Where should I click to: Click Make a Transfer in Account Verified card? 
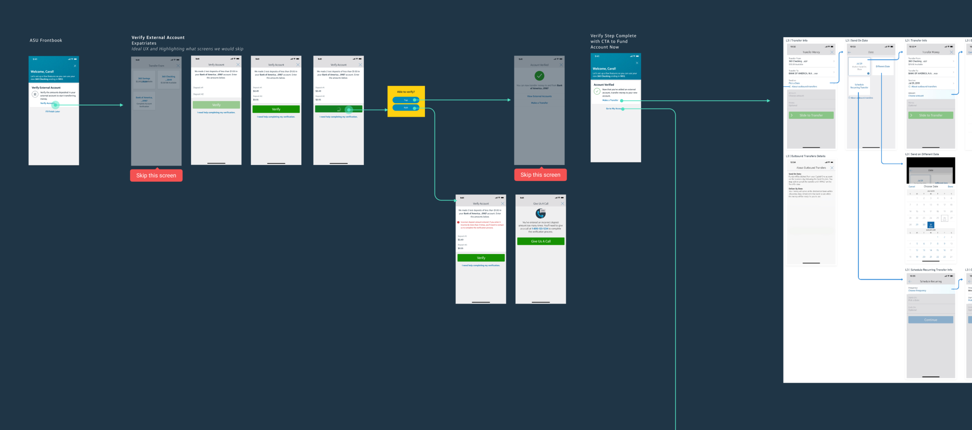coord(610,100)
